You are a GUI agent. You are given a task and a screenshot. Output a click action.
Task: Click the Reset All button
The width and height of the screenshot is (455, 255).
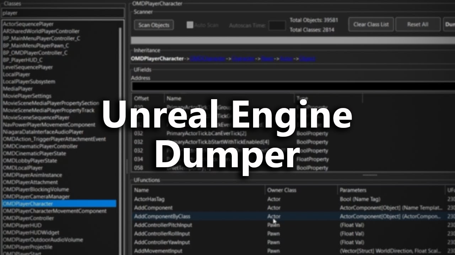tap(418, 24)
